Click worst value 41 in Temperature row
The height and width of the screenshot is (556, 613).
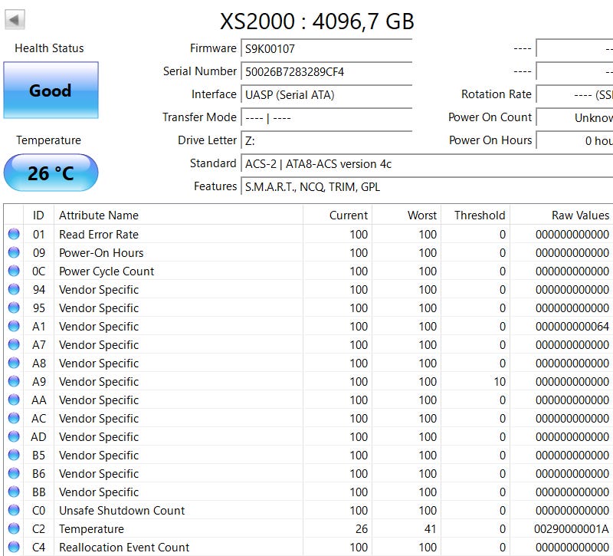click(x=430, y=528)
